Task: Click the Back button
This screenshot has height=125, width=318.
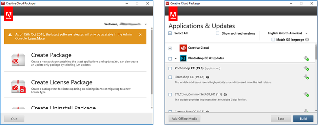Action: [281, 118]
